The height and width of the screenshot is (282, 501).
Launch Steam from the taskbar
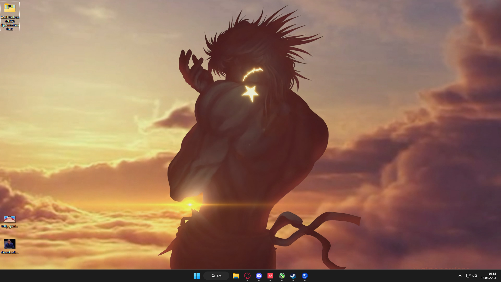point(293,276)
